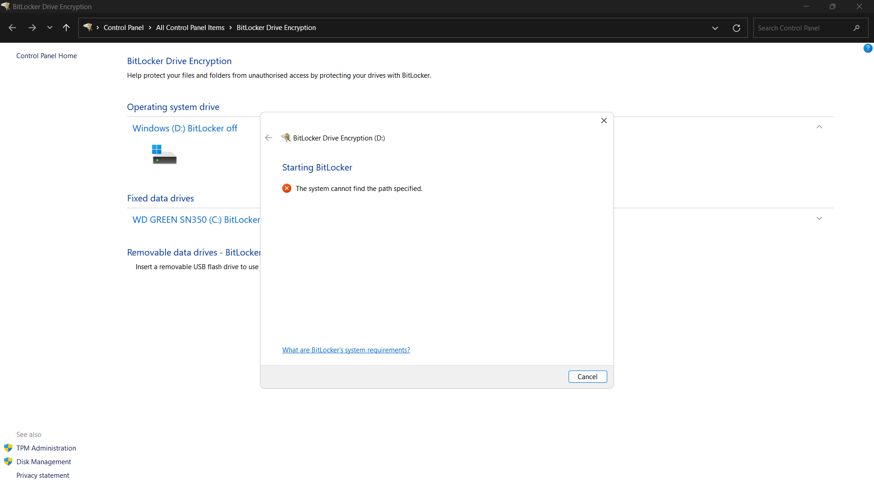Select All Control Panel Items breadcrumb
This screenshot has height=491, width=874.
point(190,28)
